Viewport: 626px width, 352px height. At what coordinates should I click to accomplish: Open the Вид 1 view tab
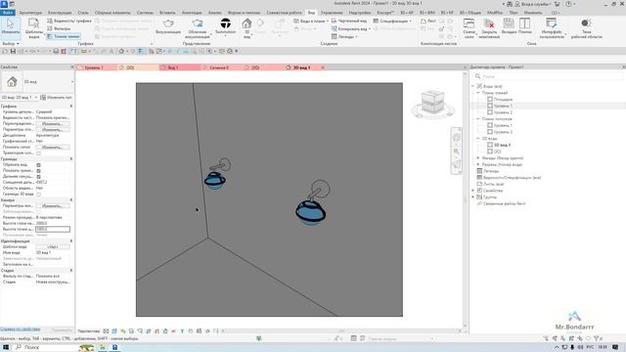[x=173, y=67]
